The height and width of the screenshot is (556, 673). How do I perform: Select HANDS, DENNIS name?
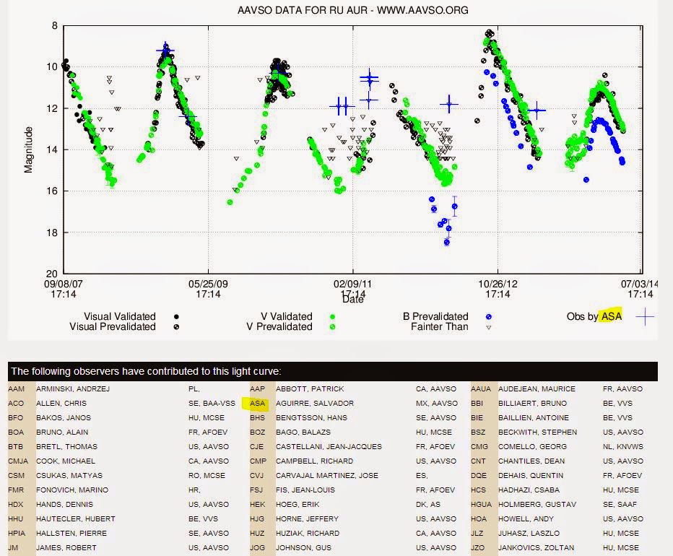64,505
